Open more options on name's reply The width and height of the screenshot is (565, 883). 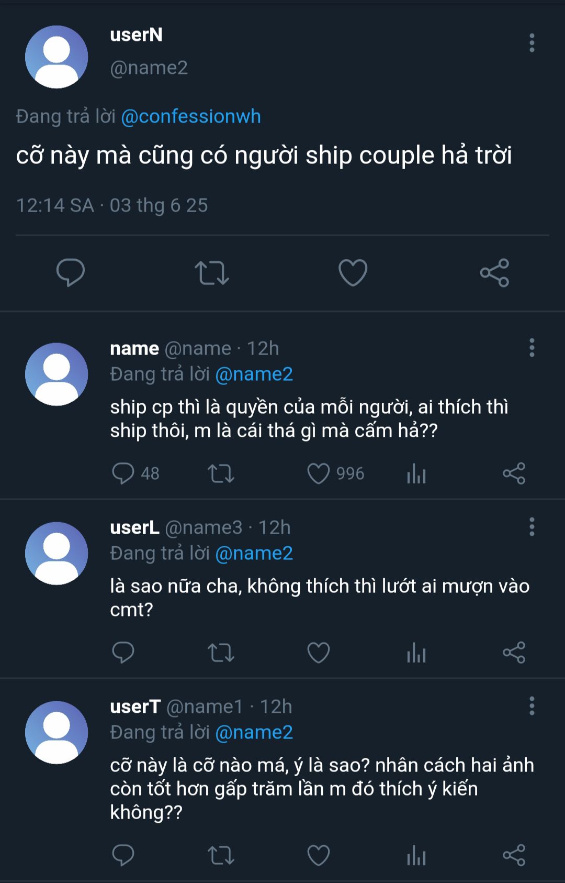click(x=532, y=348)
